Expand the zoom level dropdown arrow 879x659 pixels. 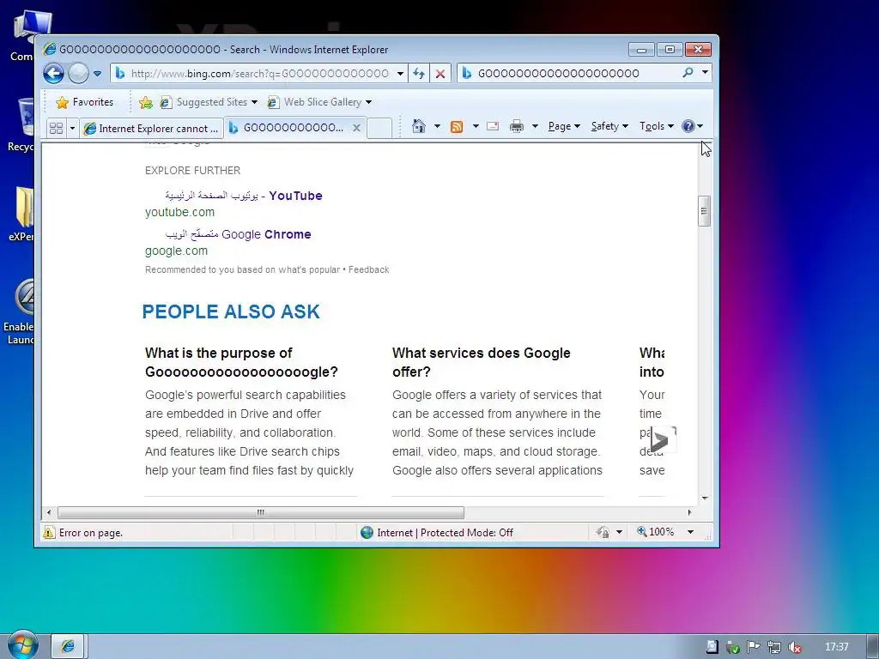[691, 532]
